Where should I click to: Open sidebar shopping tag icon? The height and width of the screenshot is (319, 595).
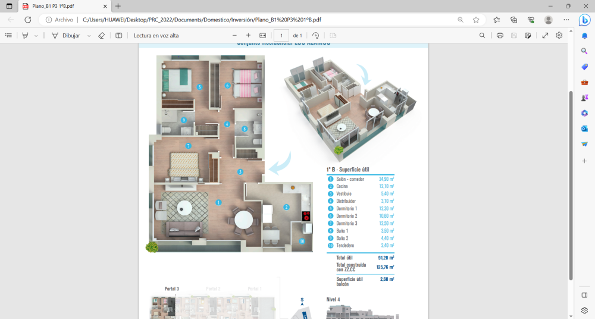click(x=584, y=67)
